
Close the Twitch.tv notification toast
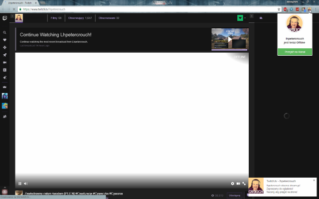314,180
